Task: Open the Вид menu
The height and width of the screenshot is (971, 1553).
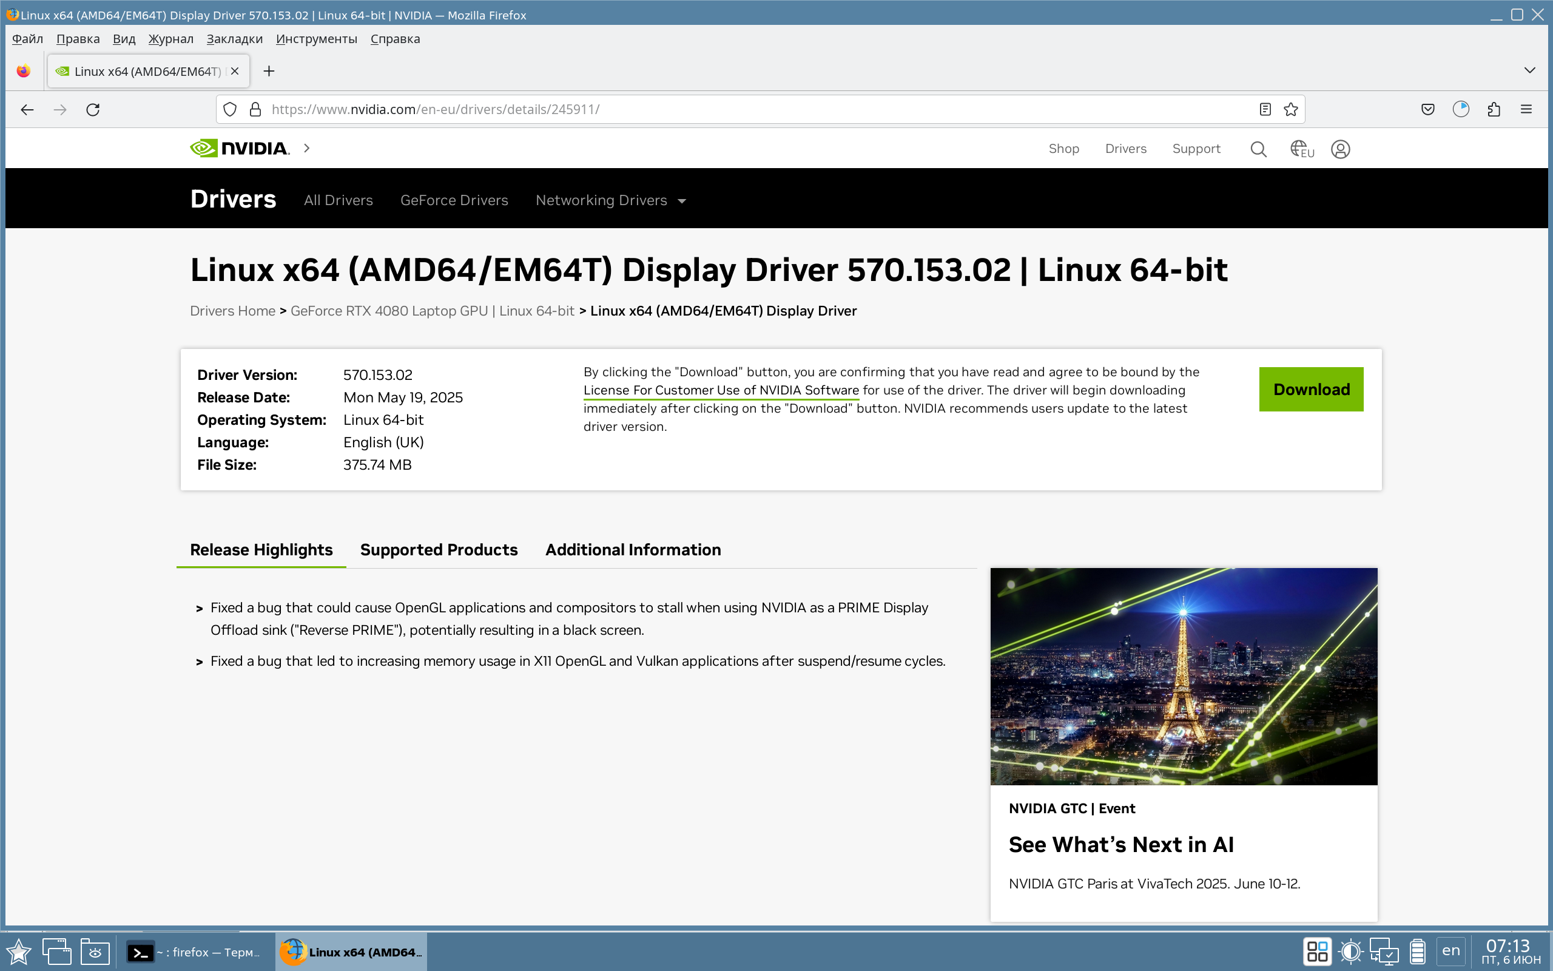Action: coord(124,38)
